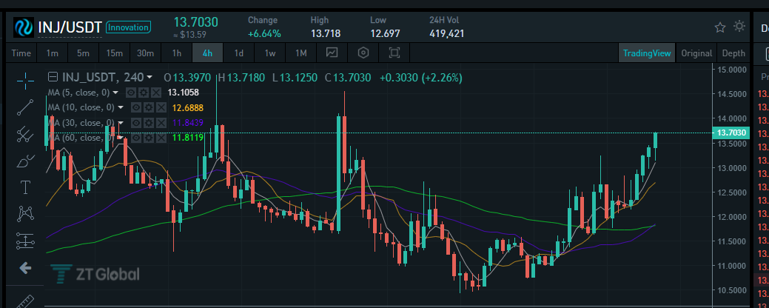
Task: Expand MA 60 legend dropdown arrow
Action: point(121,138)
